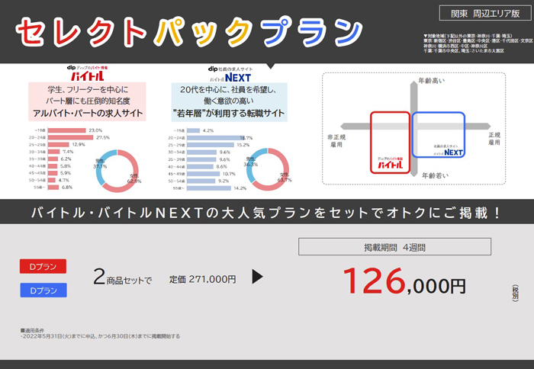Click the 8.6% bar value
This screenshot has width=534, height=369.
[221, 167]
